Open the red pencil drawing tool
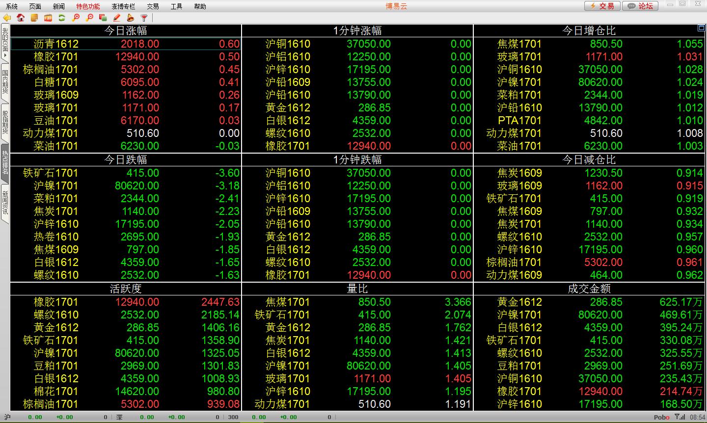 (x=117, y=18)
